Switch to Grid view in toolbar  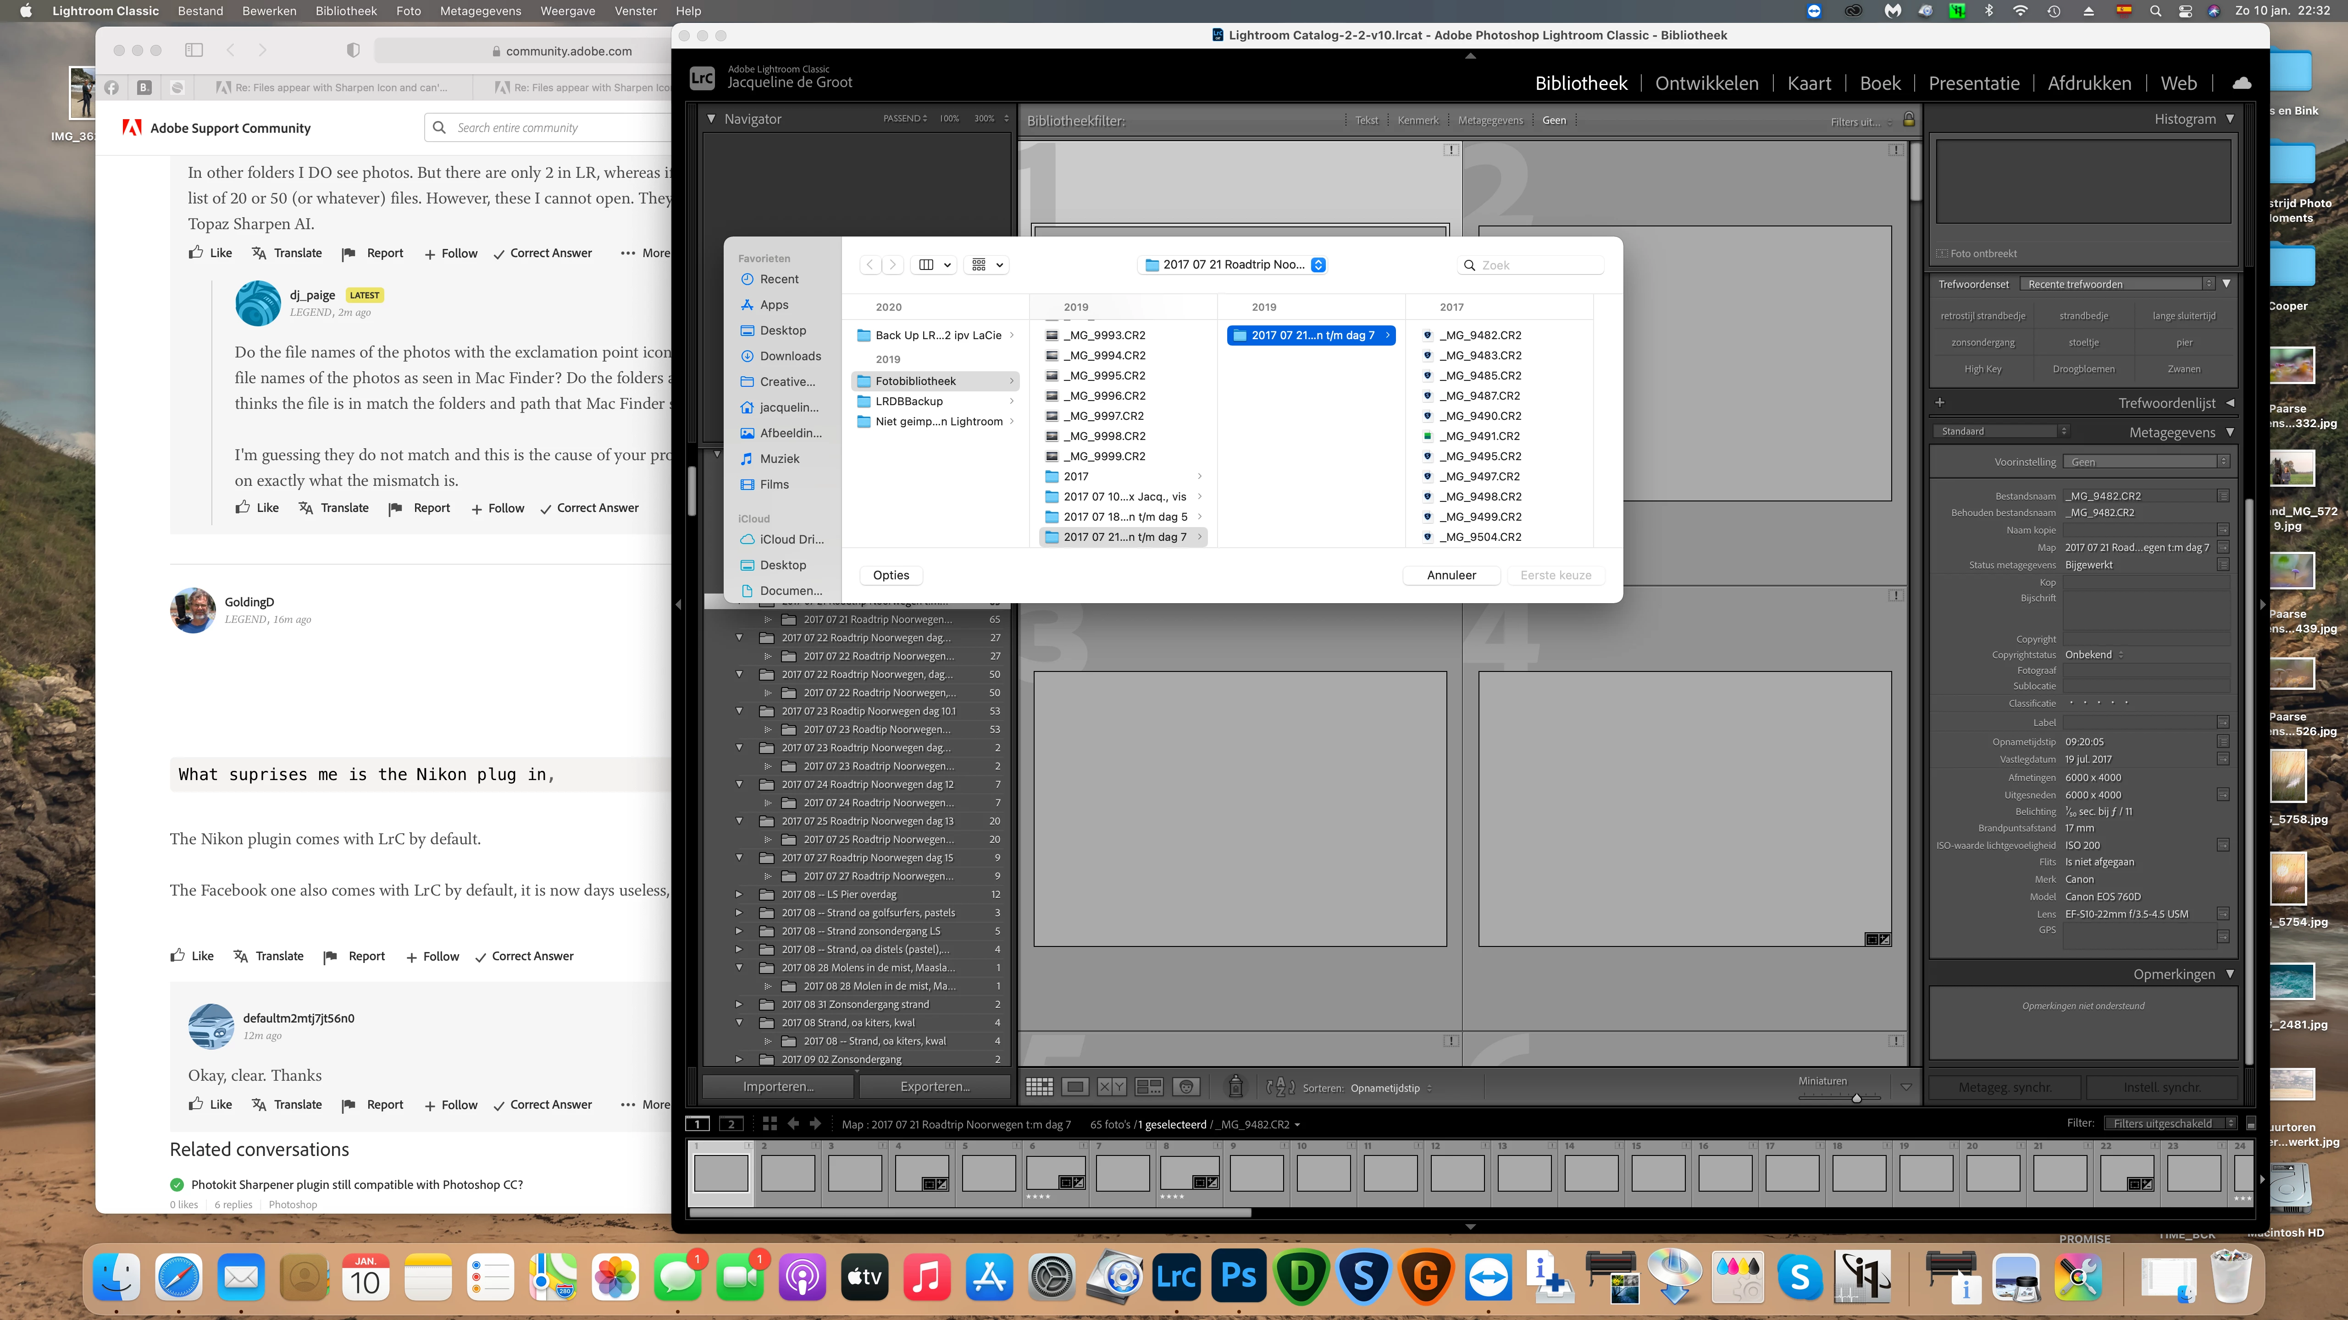(x=1039, y=1087)
